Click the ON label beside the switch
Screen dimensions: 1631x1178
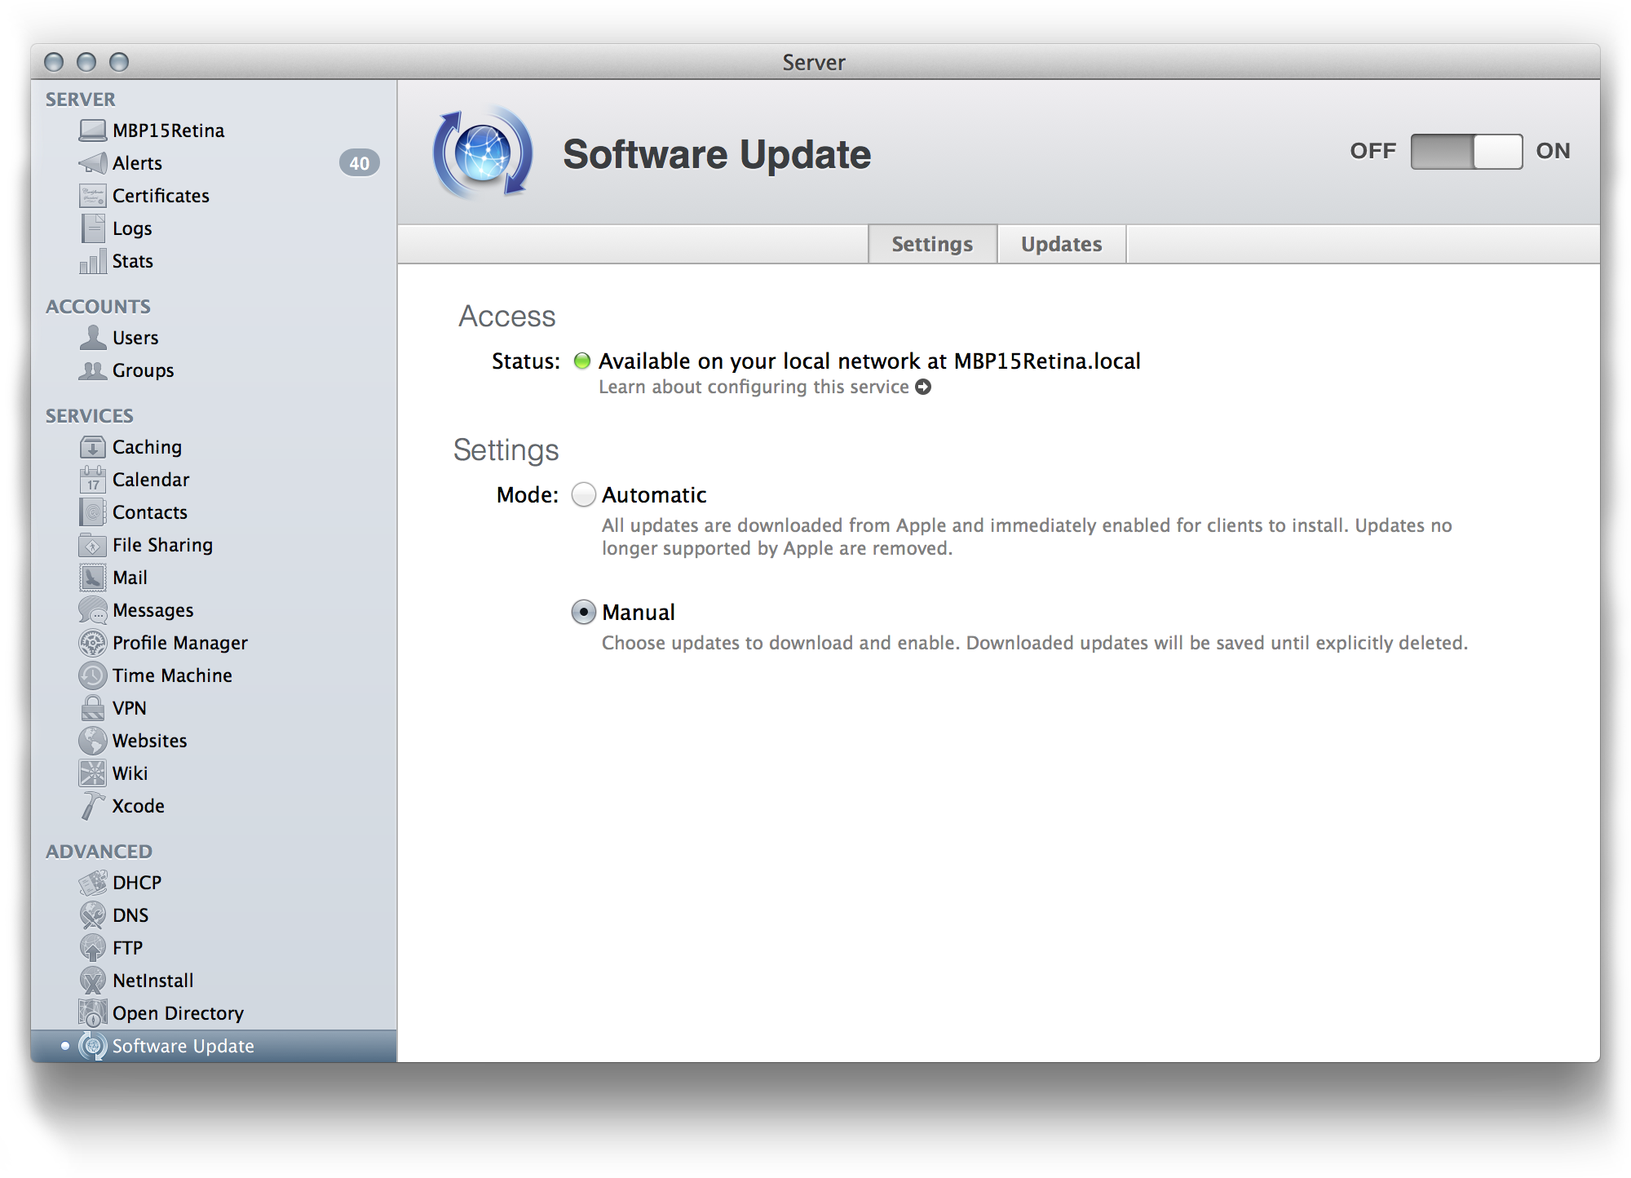point(1553,151)
